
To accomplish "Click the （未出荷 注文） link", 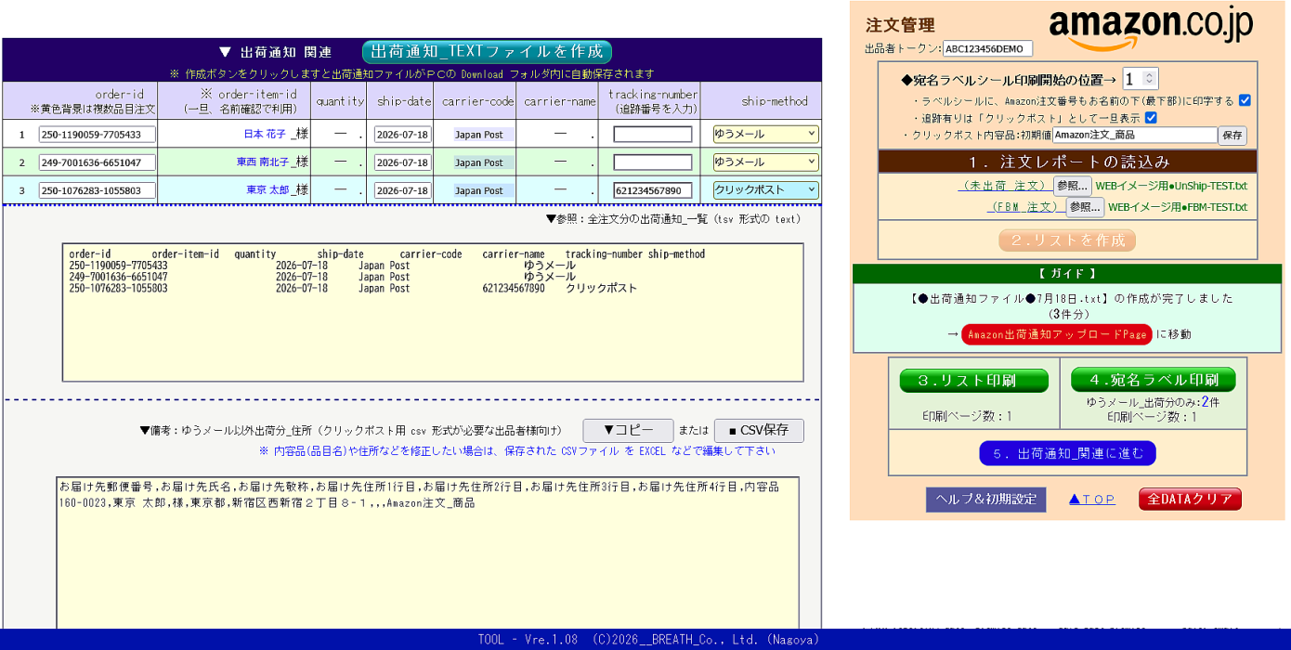I will tap(1005, 186).
